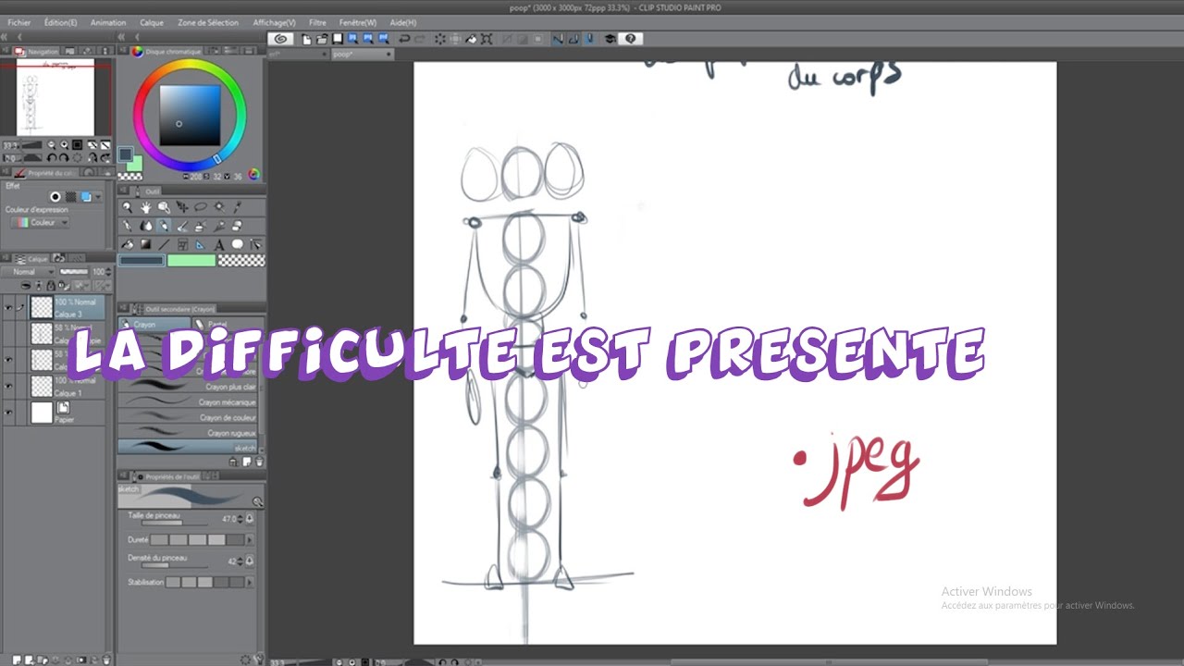Click the Undo arrow icon
The image size is (1184, 666).
(x=404, y=39)
